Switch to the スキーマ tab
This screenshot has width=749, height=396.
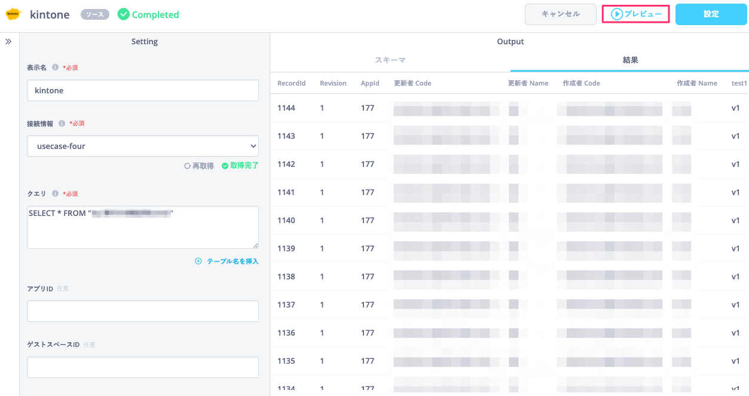pyautogui.click(x=390, y=60)
